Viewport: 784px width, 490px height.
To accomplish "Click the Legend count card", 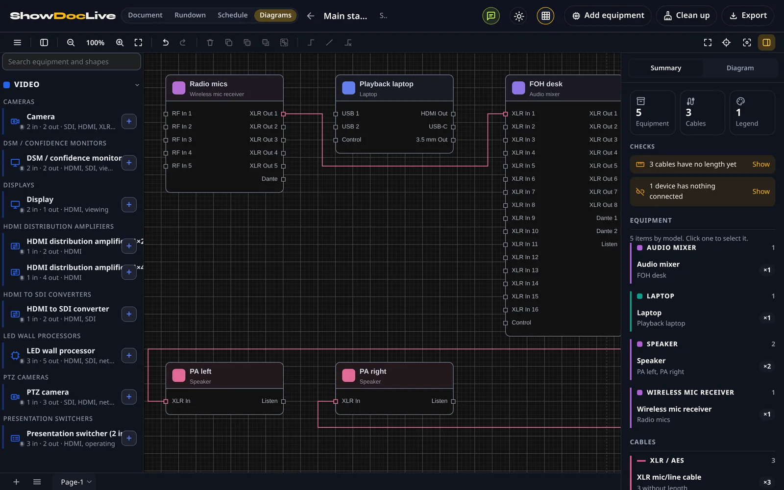I will coord(752,113).
